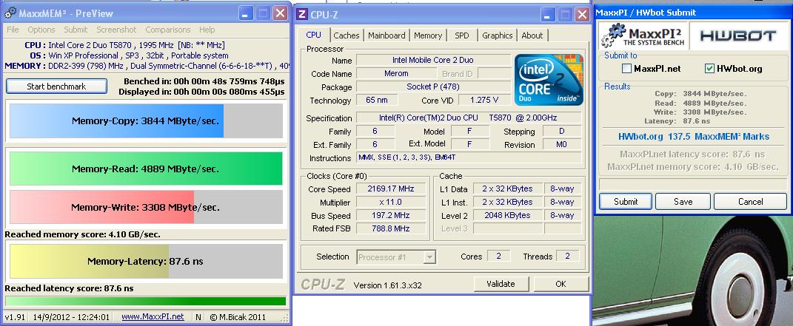The height and width of the screenshot is (326, 793).
Task: Click the Bus Speed value 197.2 MHz
Action: coord(391,215)
